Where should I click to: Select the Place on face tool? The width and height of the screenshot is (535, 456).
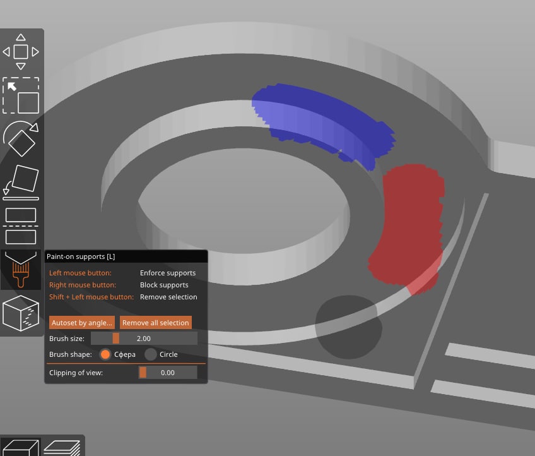(x=21, y=182)
